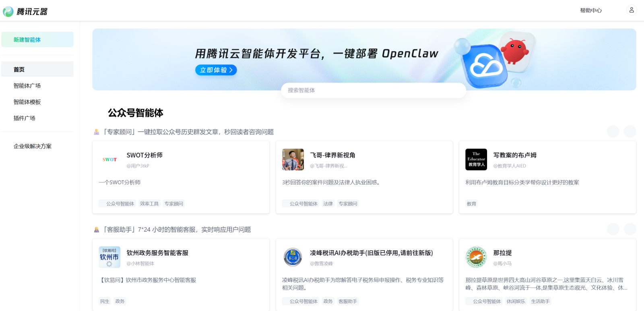The width and height of the screenshot is (644, 311).
Task: Click description 利用布卢姆教育目标分类学帮你设计更好的教案
Action: coord(522,182)
